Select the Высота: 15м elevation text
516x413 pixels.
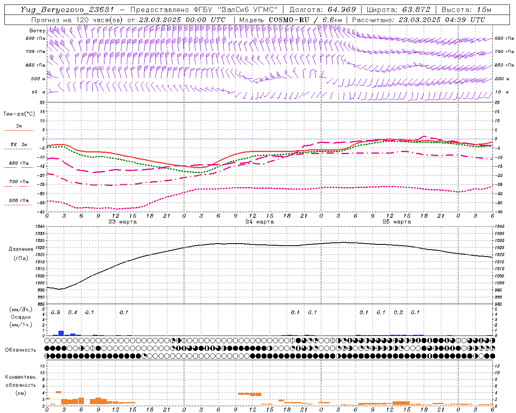coord(466,10)
